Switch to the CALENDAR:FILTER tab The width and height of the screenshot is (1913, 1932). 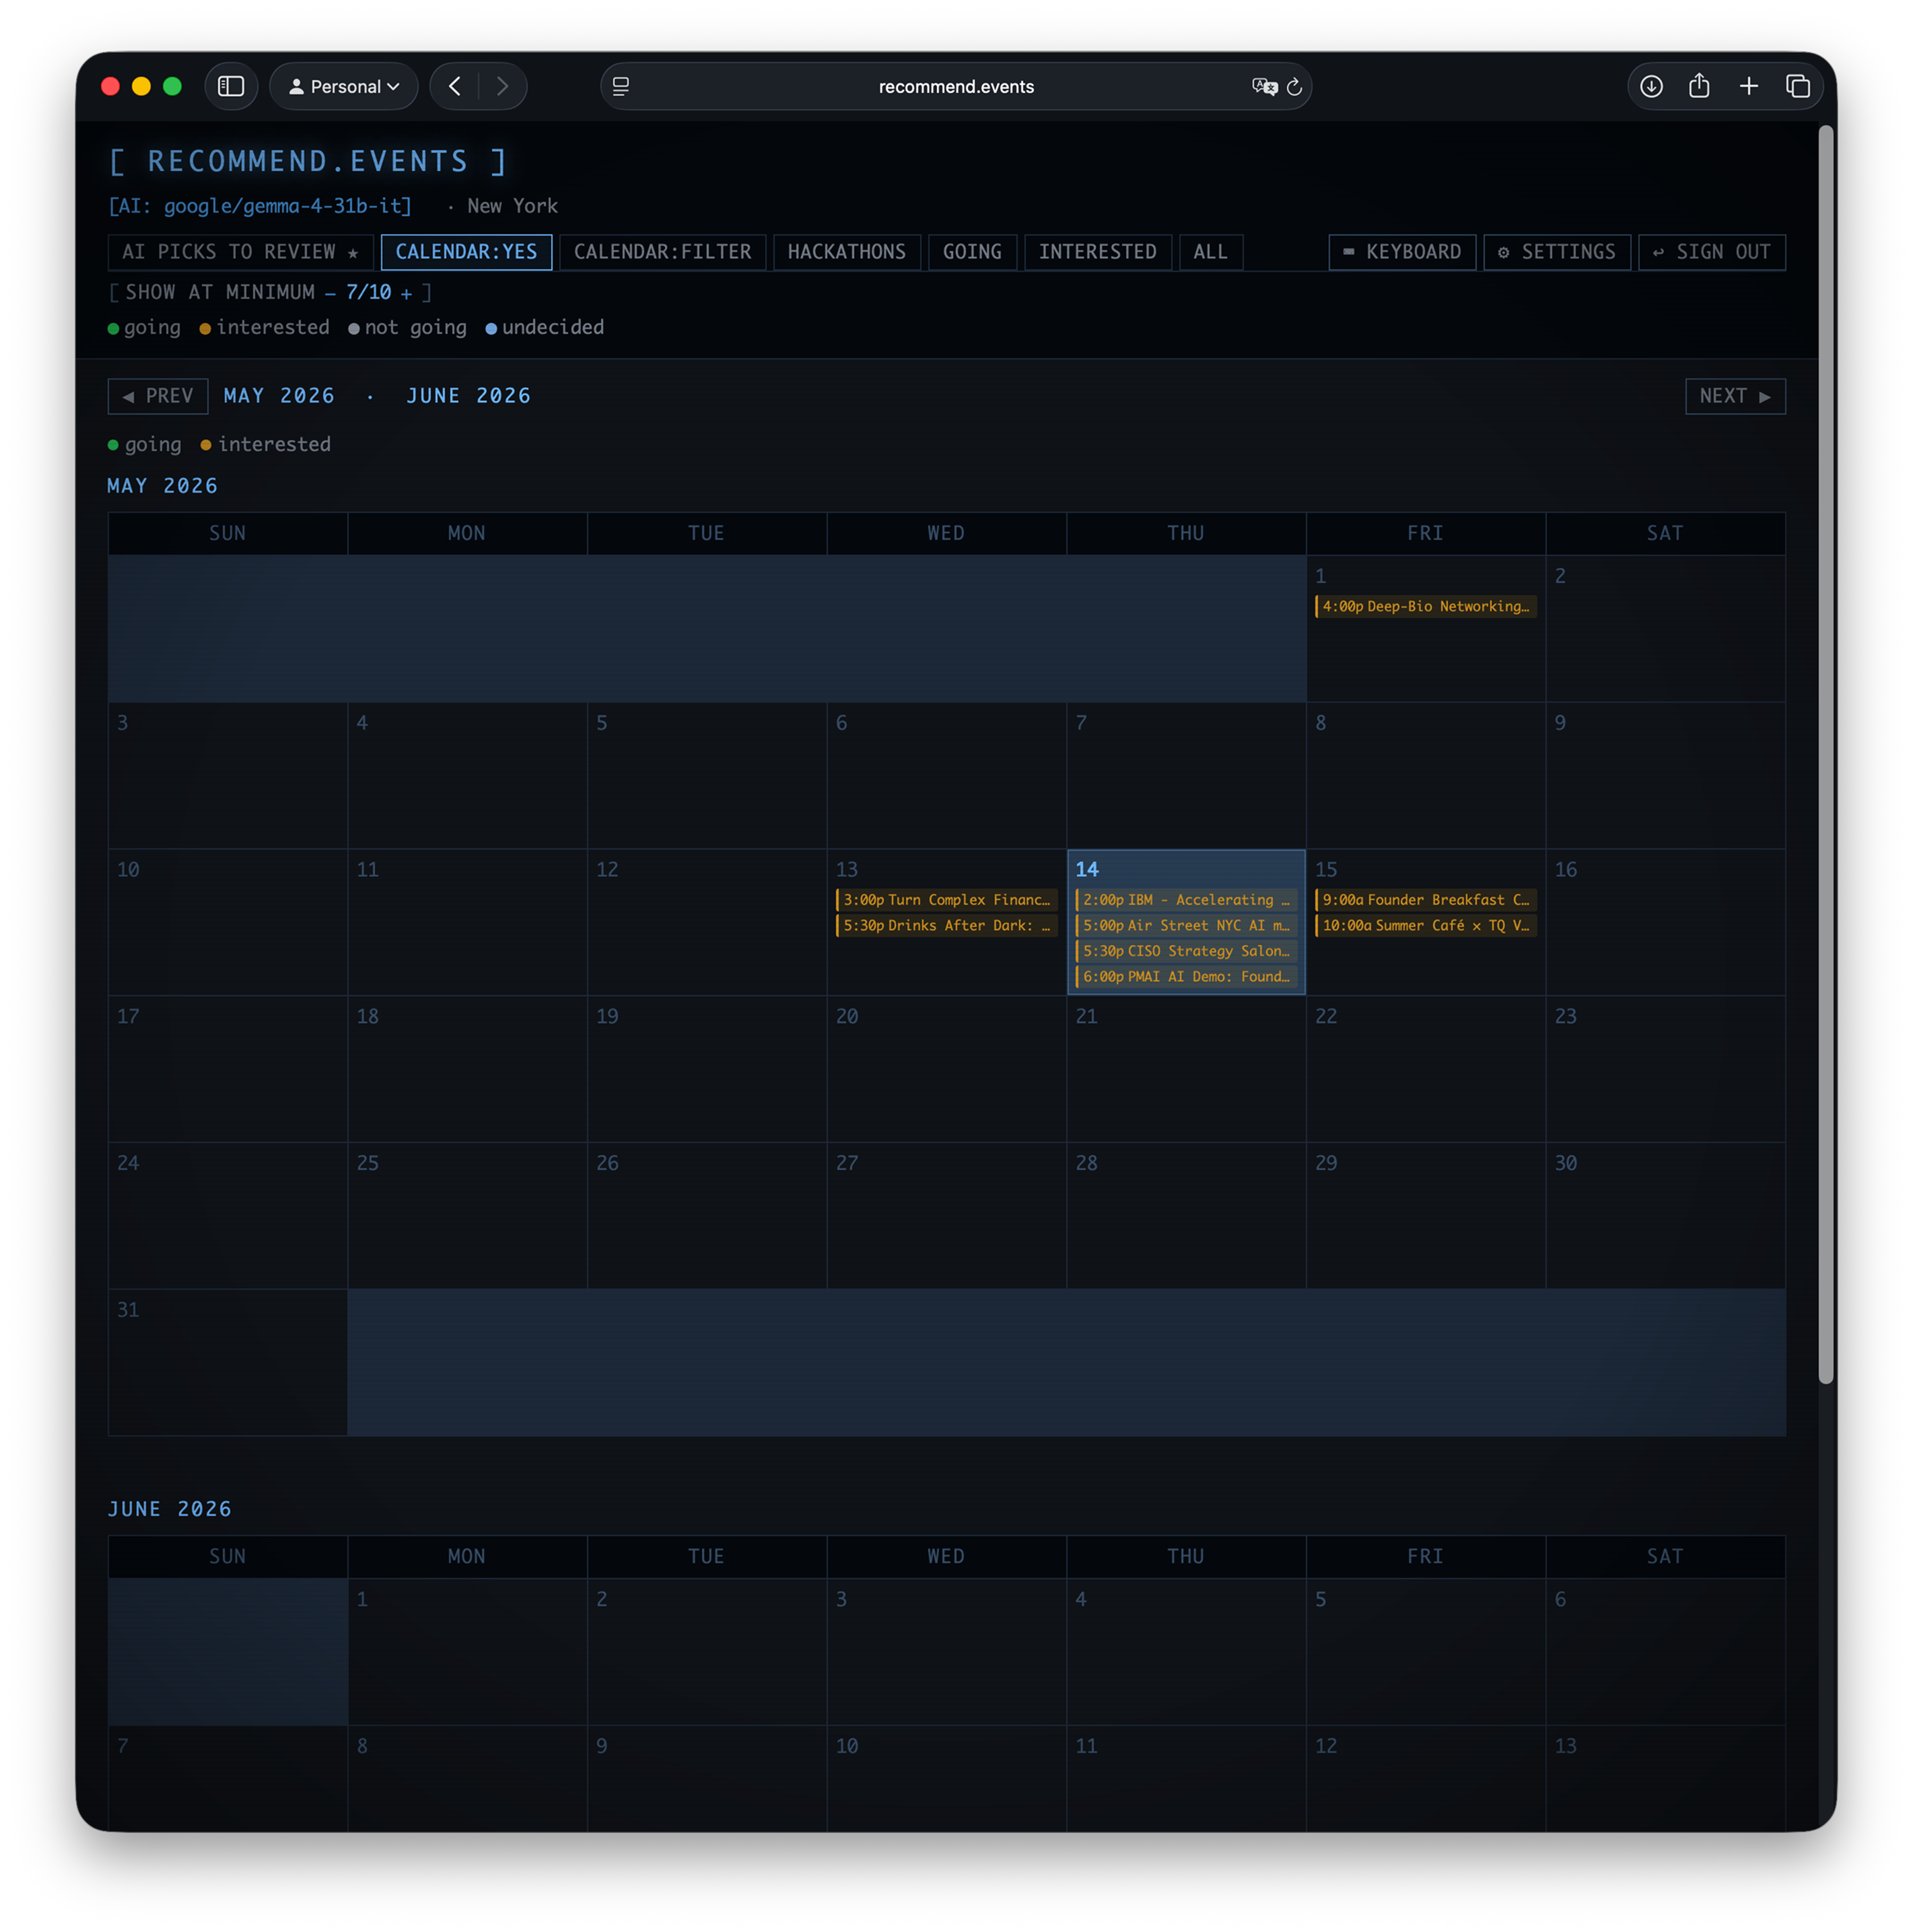pos(662,252)
